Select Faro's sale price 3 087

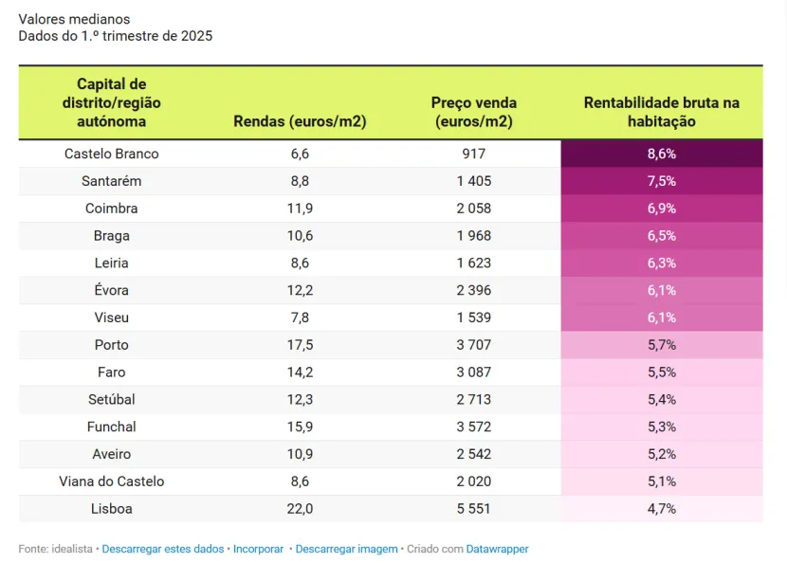click(x=473, y=372)
